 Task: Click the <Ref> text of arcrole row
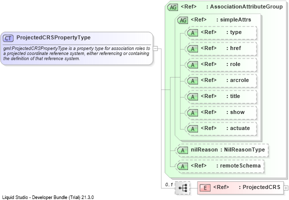coord(208,80)
